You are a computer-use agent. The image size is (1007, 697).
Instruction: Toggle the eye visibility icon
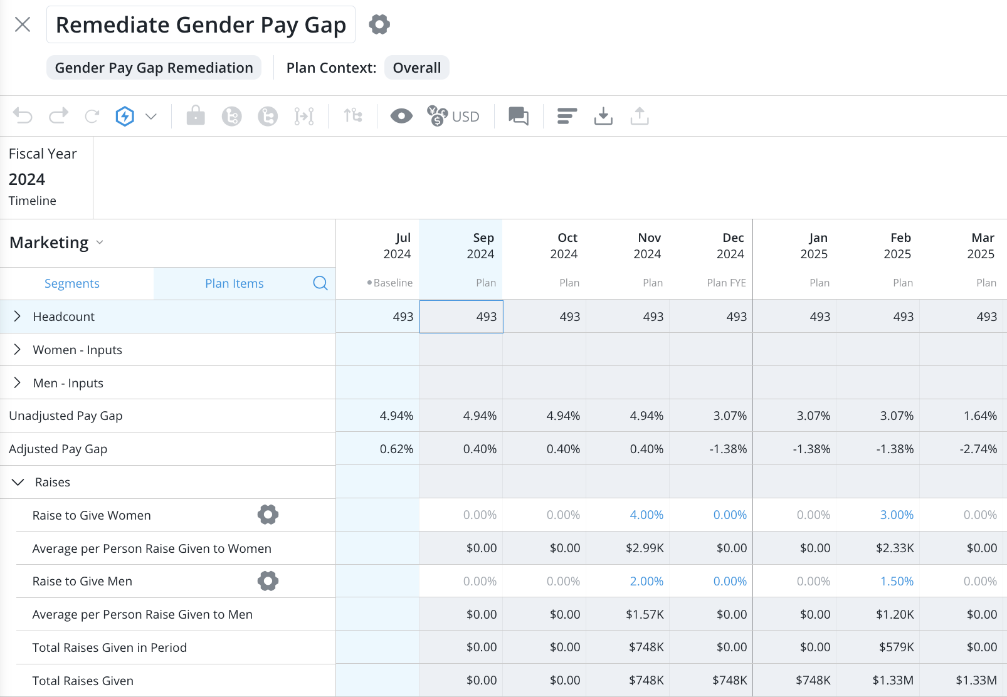[401, 116]
